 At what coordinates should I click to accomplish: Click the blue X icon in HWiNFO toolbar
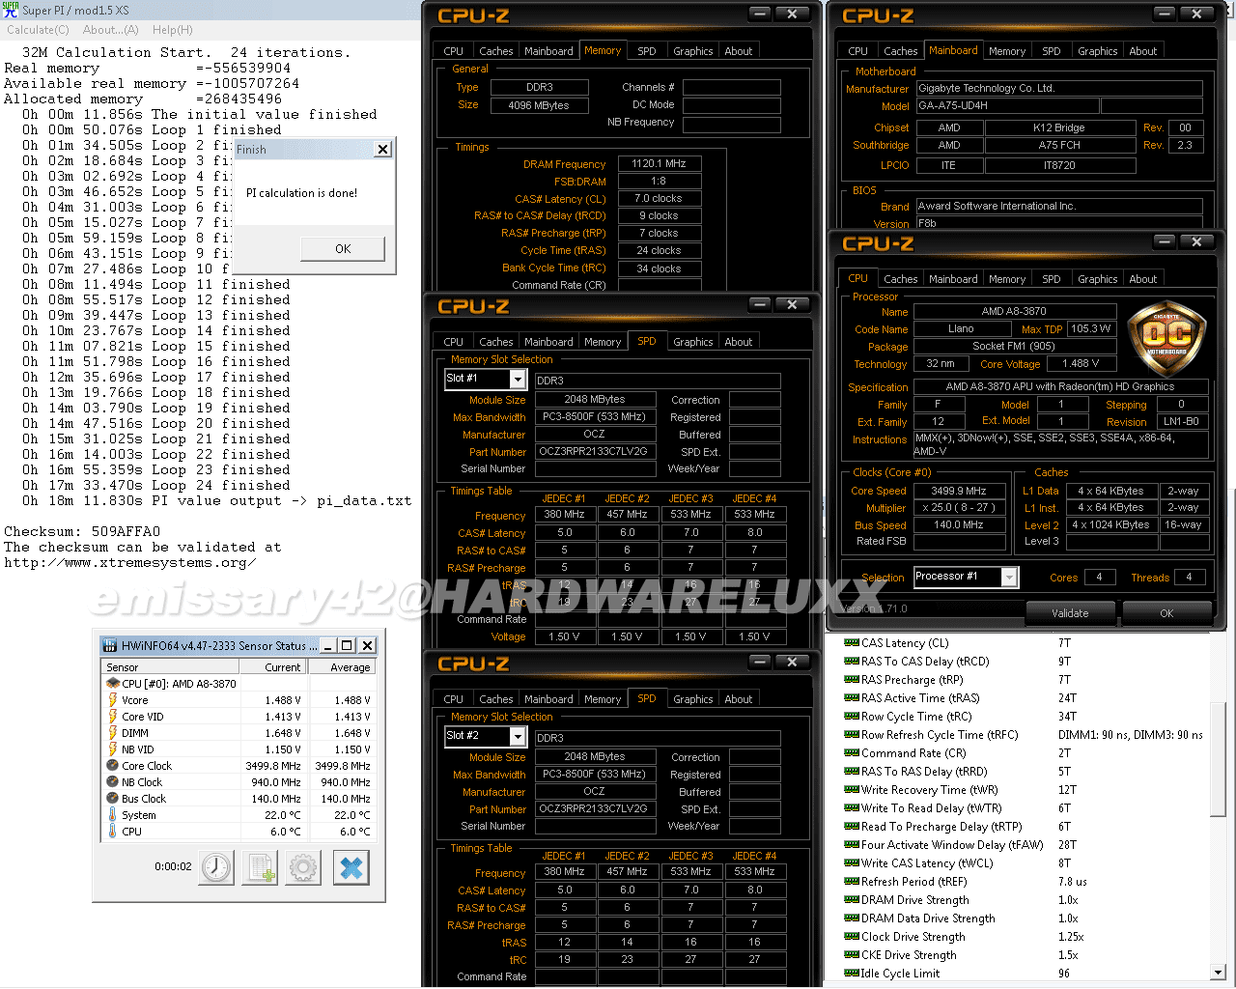tap(351, 867)
